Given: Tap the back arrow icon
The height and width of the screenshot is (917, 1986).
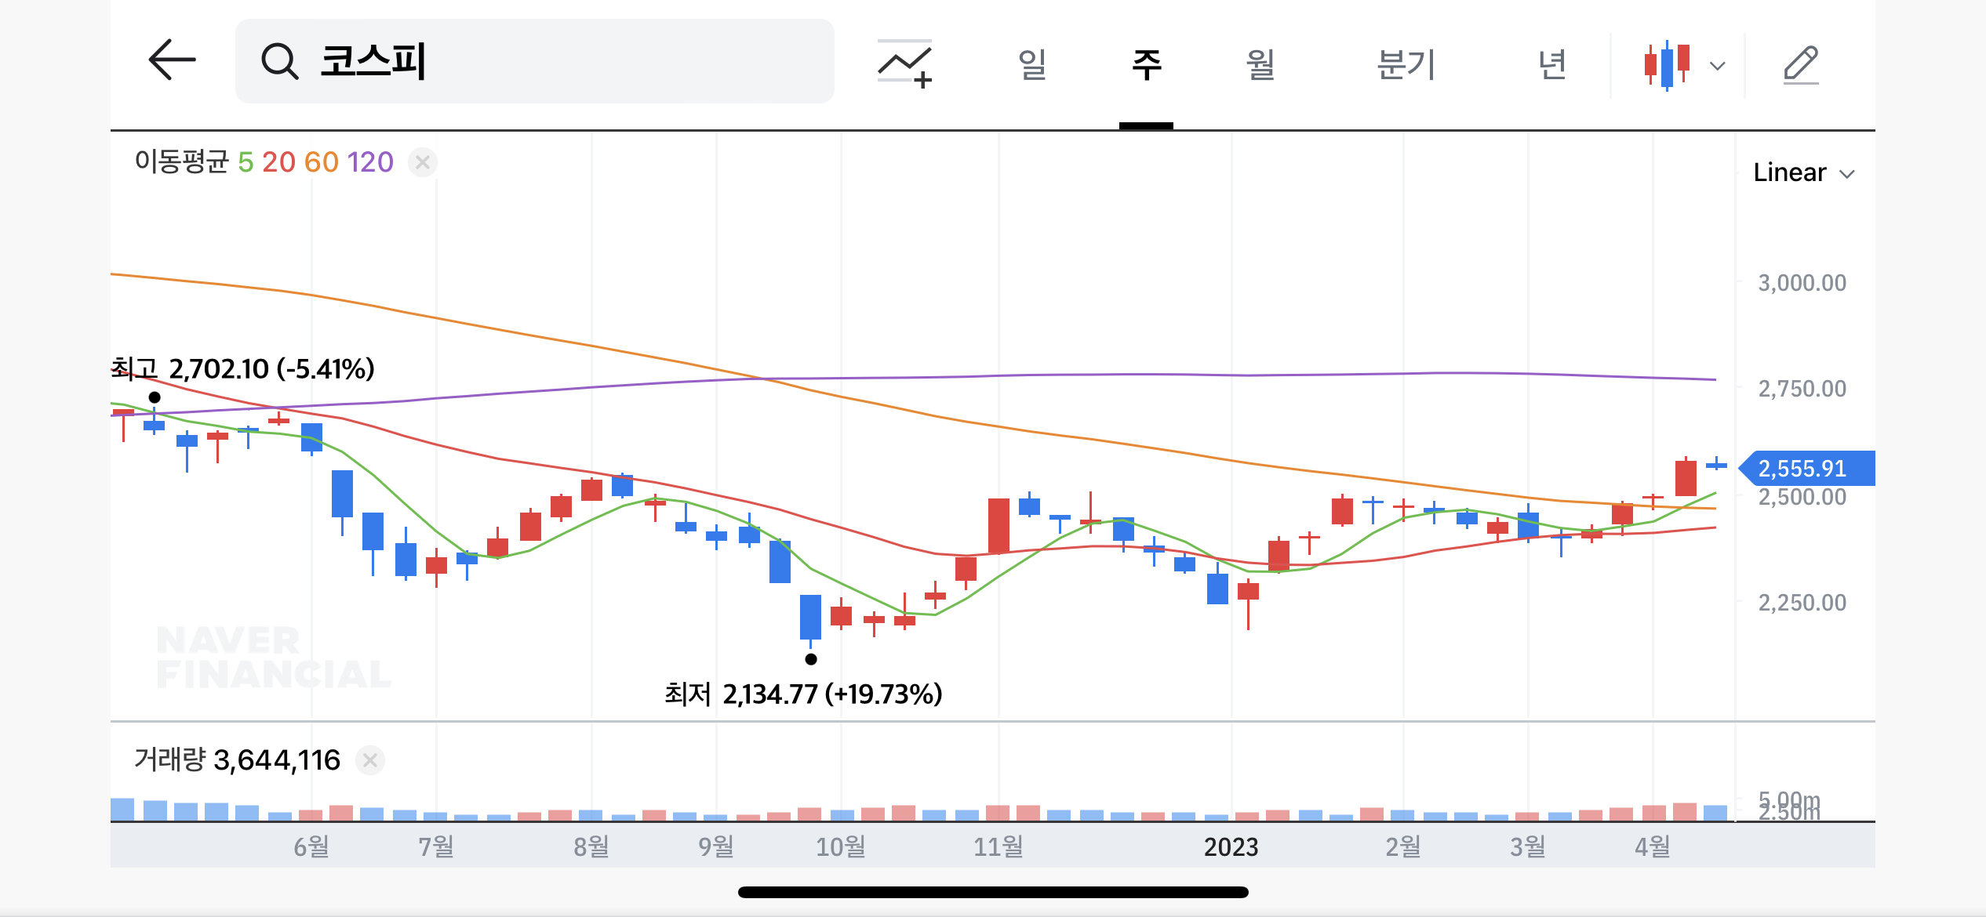Looking at the screenshot, I should point(172,60).
